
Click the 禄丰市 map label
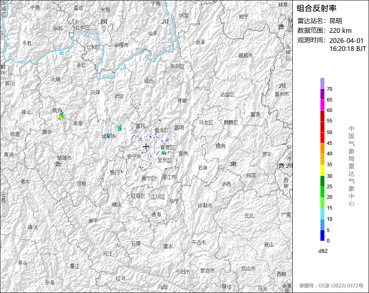[x=109, y=136]
